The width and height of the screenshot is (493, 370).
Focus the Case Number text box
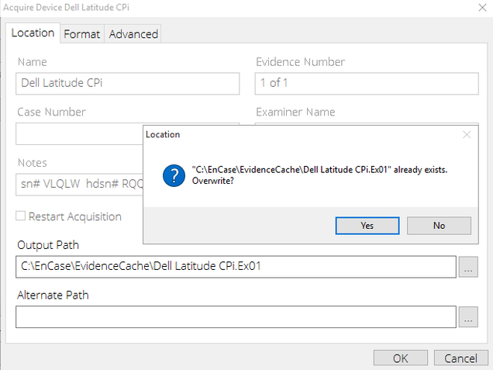pyautogui.click(x=78, y=133)
